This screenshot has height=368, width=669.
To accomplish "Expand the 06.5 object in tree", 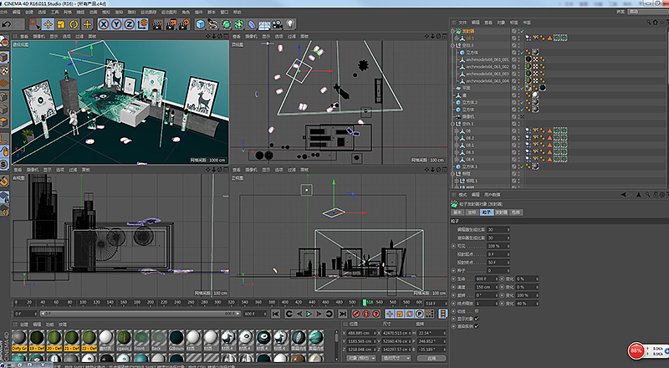I will (457, 38).
